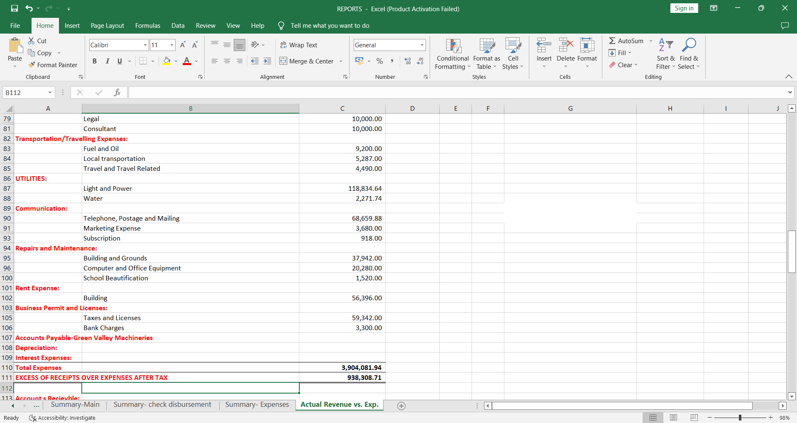The image size is (797, 423).
Task: Expand AutoSum dropdown arrow
Action: click(651, 41)
